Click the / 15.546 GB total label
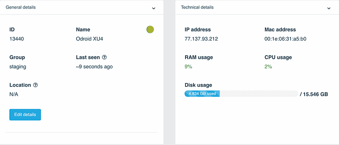This screenshot has width=339, height=145. (x=314, y=94)
